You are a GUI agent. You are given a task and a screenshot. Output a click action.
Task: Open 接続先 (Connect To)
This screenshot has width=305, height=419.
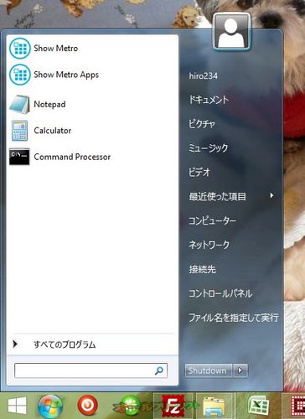point(203,269)
